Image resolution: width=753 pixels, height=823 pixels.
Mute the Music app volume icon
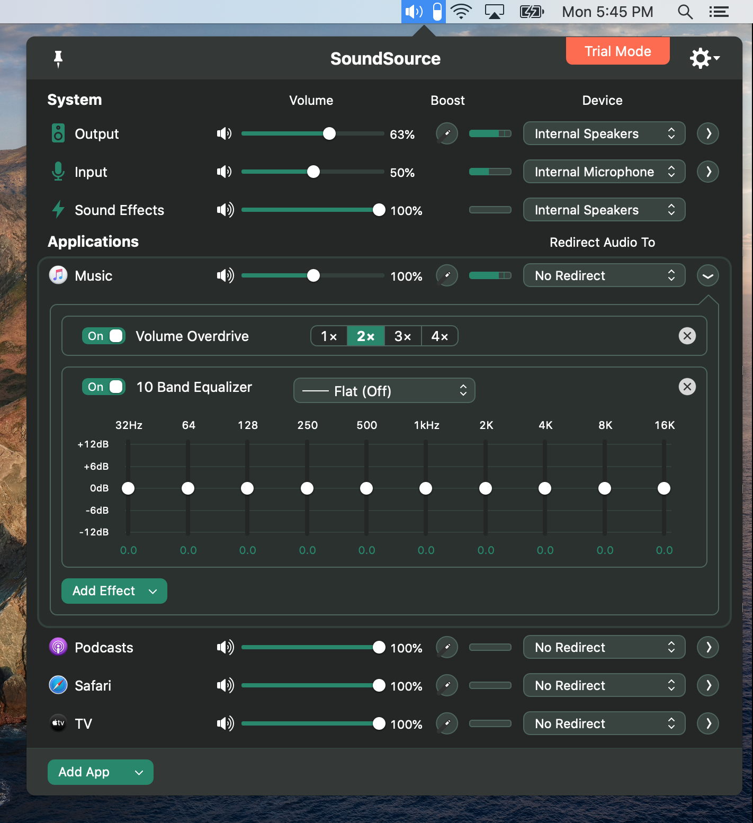click(x=225, y=275)
